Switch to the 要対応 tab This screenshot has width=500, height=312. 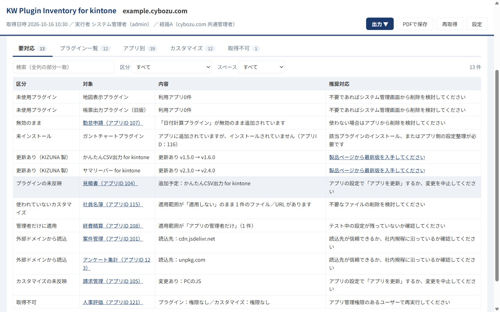tap(32, 48)
